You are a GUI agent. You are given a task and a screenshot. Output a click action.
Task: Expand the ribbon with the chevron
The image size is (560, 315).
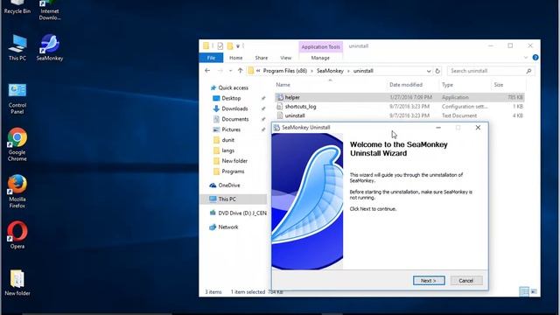(526, 58)
